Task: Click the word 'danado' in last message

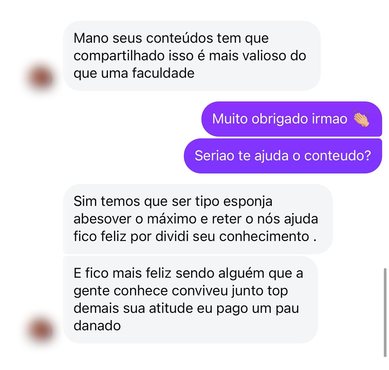Action: 97,326
